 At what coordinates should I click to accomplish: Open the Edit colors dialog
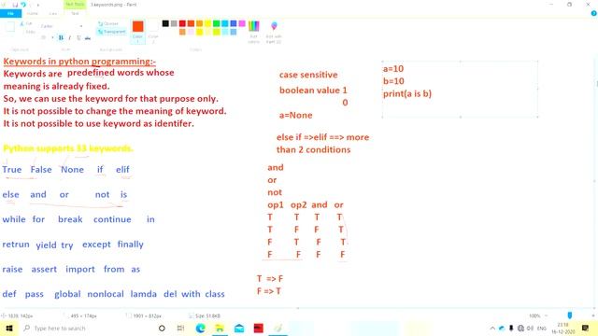[x=254, y=32]
